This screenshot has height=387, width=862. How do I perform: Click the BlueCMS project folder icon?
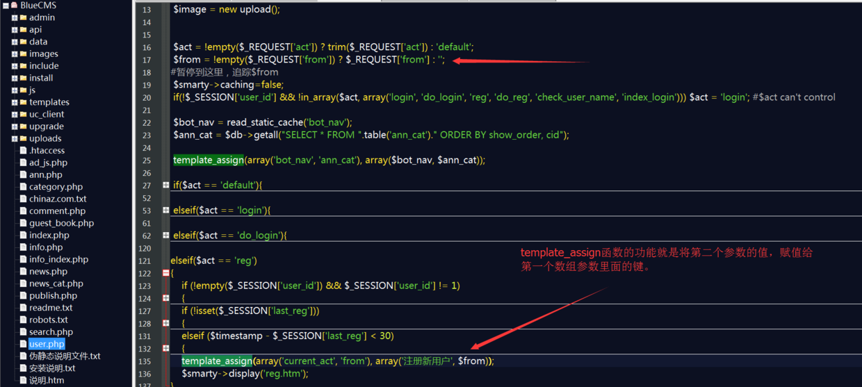click(14, 6)
